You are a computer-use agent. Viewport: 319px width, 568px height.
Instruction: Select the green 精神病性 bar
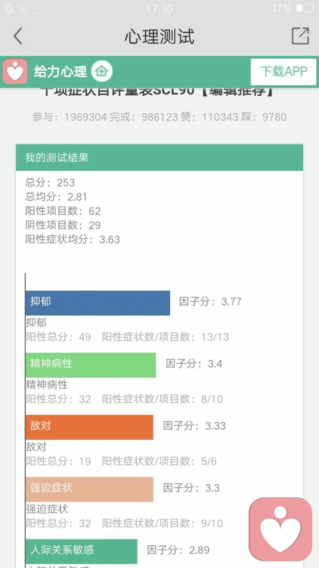tap(91, 365)
